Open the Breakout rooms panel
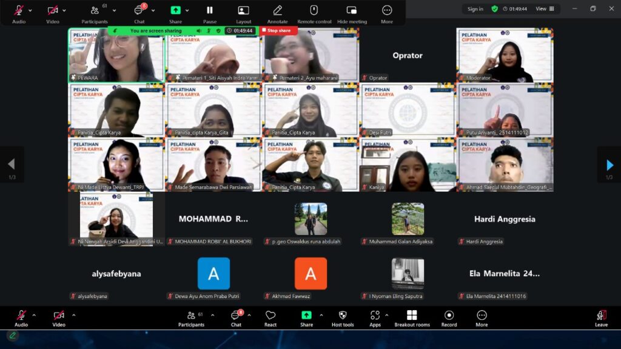 [412, 318]
